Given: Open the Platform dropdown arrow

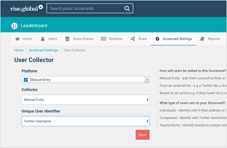Looking at the screenshot, I should pyautogui.click(x=147, y=80).
